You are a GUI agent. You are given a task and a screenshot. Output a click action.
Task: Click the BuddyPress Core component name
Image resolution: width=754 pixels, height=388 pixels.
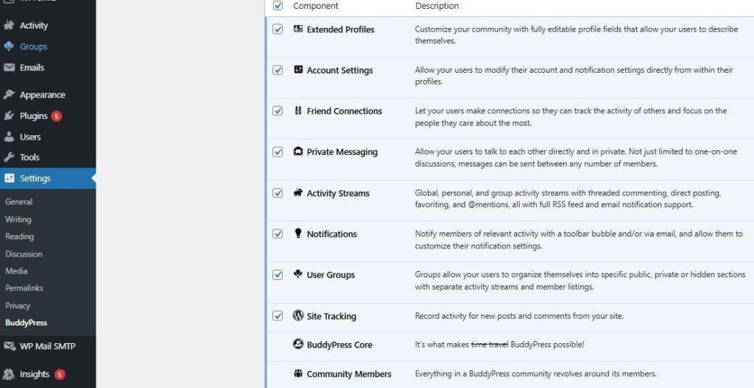(x=339, y=345)
